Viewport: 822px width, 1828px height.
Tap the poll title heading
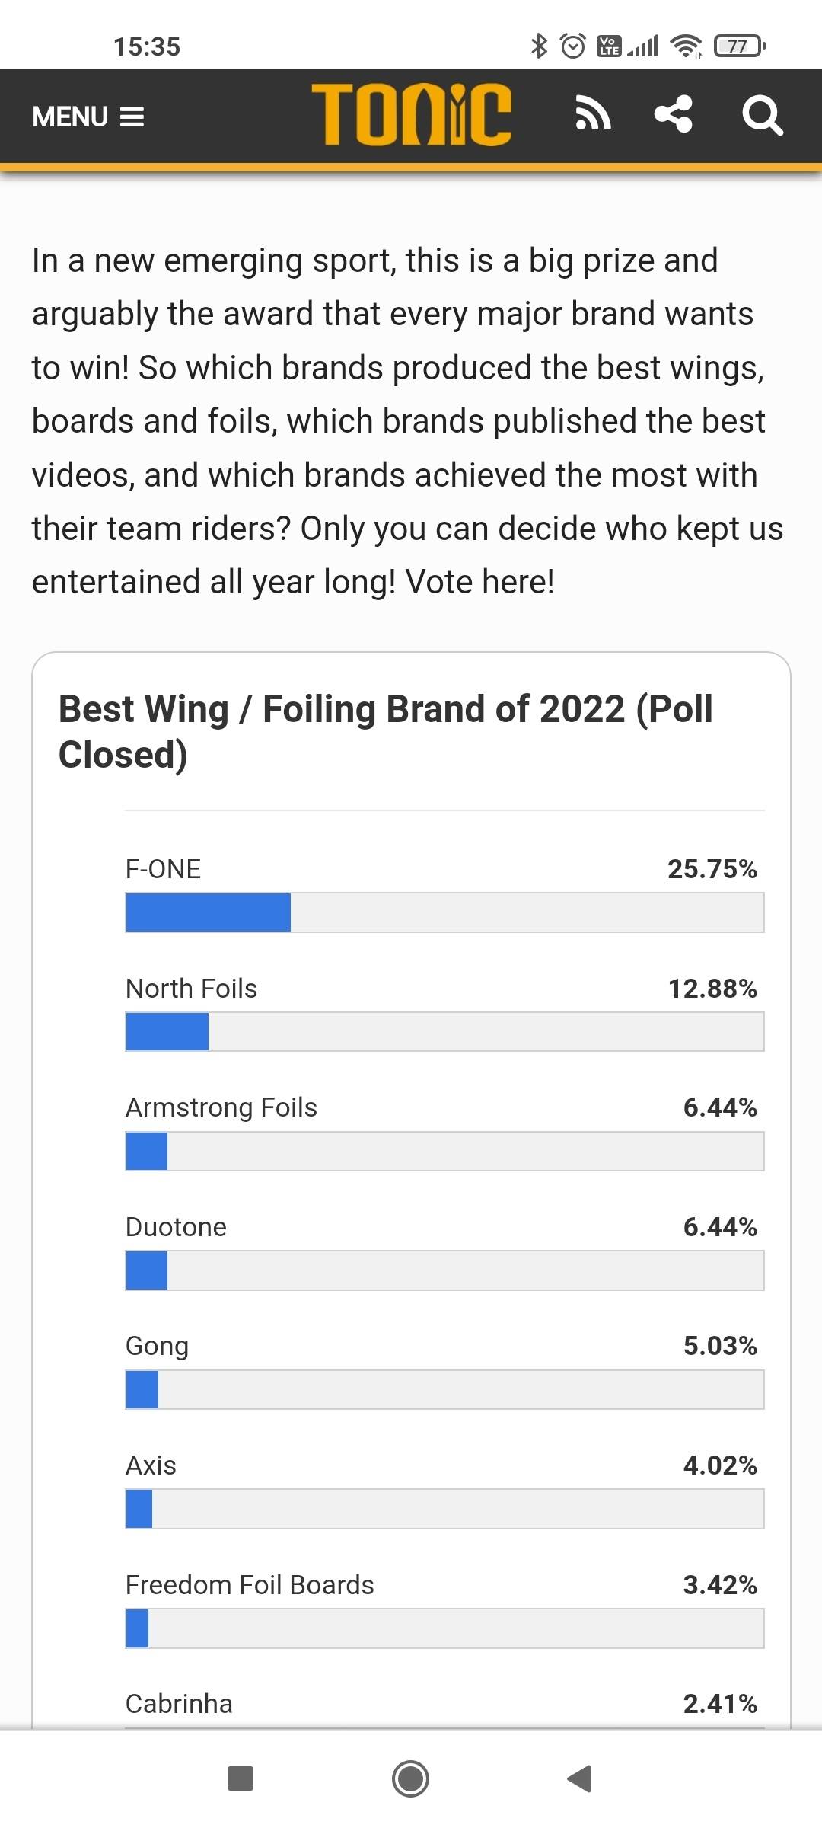coord(386,731)
